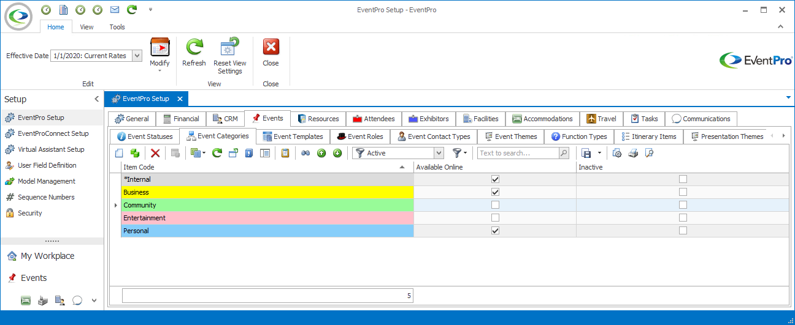795x325 pixels.
Task: Switch to the View ribbon tab
Action: [x=86, y=27]
